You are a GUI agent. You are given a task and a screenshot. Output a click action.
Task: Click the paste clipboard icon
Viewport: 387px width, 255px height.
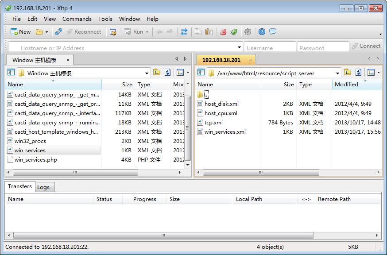(209, 32)
